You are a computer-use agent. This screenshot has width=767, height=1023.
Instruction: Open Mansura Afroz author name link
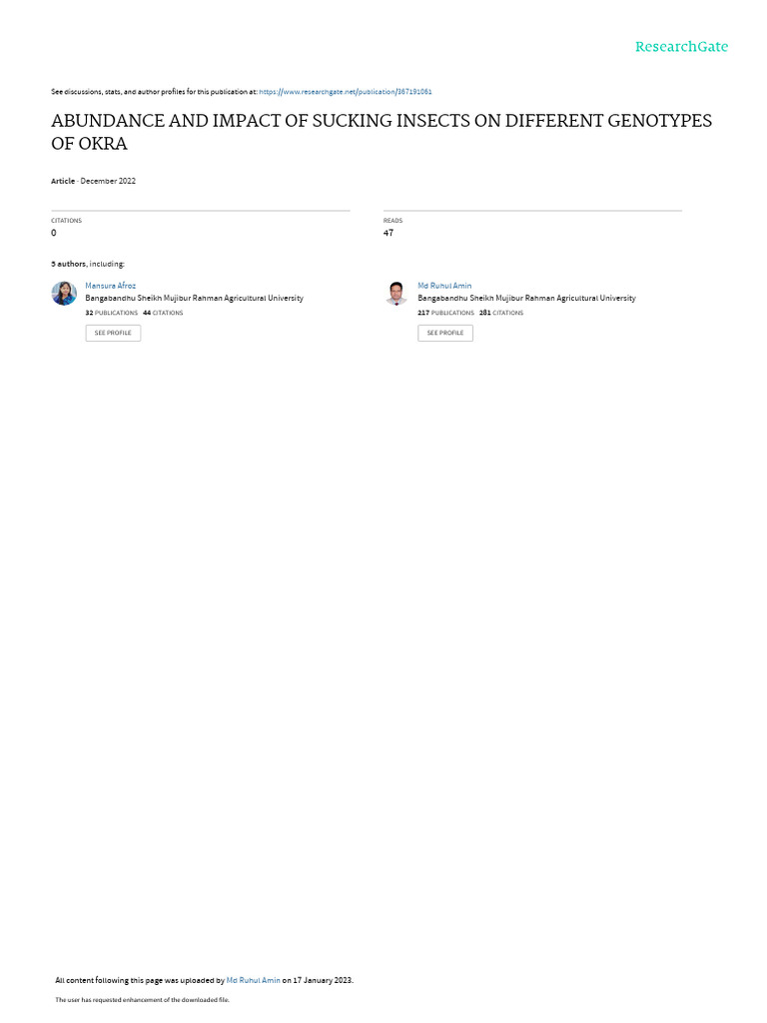click(110, 286)
